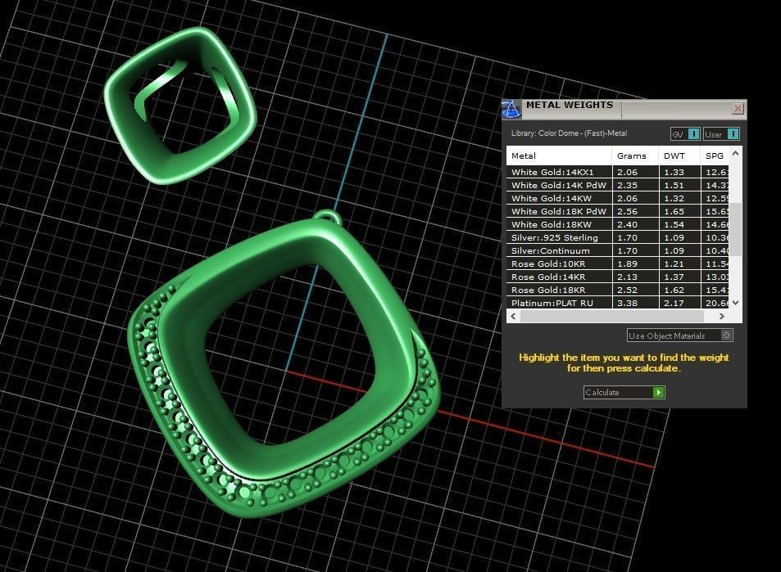This screenshot has height=572, width=781.
Task: Select the White Gold:18K PdW row
Action: 618,211
